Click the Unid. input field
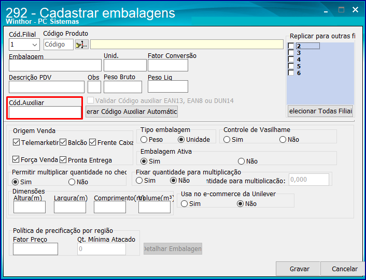 click(x=125, y=65)
